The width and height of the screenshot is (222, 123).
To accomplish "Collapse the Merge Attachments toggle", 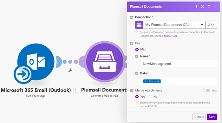I will click(132, 91).
